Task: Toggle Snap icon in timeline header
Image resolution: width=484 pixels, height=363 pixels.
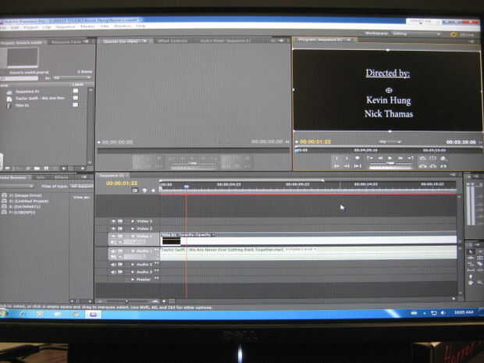Action: coord(135,190)
